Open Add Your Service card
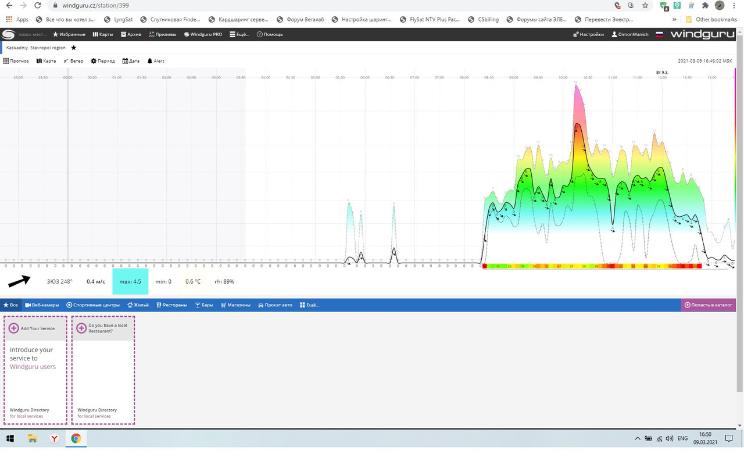 35,370
